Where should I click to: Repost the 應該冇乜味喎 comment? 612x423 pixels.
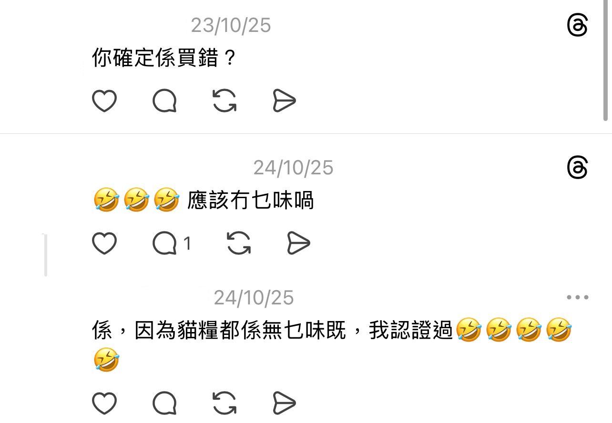tap(239, 243)
